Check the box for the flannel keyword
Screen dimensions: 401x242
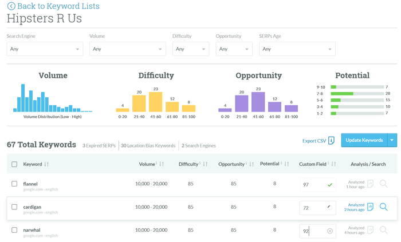click(x=14, y=184)
